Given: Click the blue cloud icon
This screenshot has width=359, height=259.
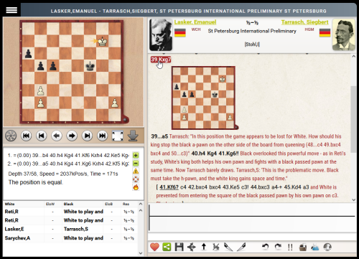Looking at the screenshot, I should pyautogui.click(x=315, y=247).
